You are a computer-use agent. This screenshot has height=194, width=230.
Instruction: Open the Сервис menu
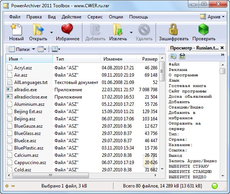[95, 17]
